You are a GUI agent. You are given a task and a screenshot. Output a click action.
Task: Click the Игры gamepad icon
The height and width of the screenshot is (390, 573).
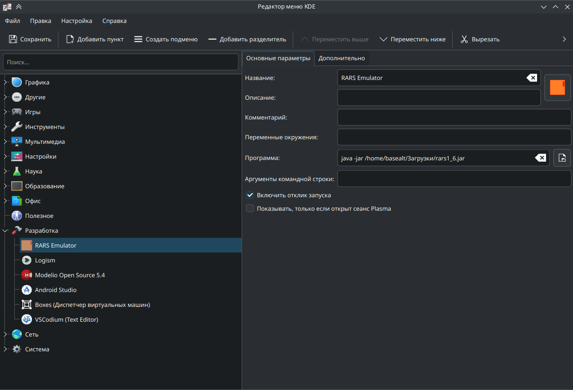[x=17, y=112]
